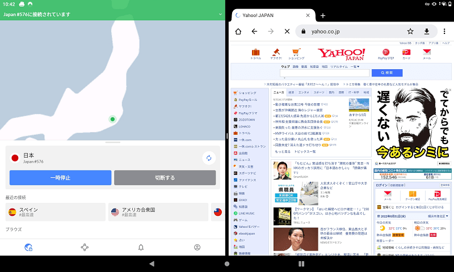Tap the drag handle above the 日本 card
Image resolution: width=454 pixels, height=272 pixels.
(x=112, y=142)
